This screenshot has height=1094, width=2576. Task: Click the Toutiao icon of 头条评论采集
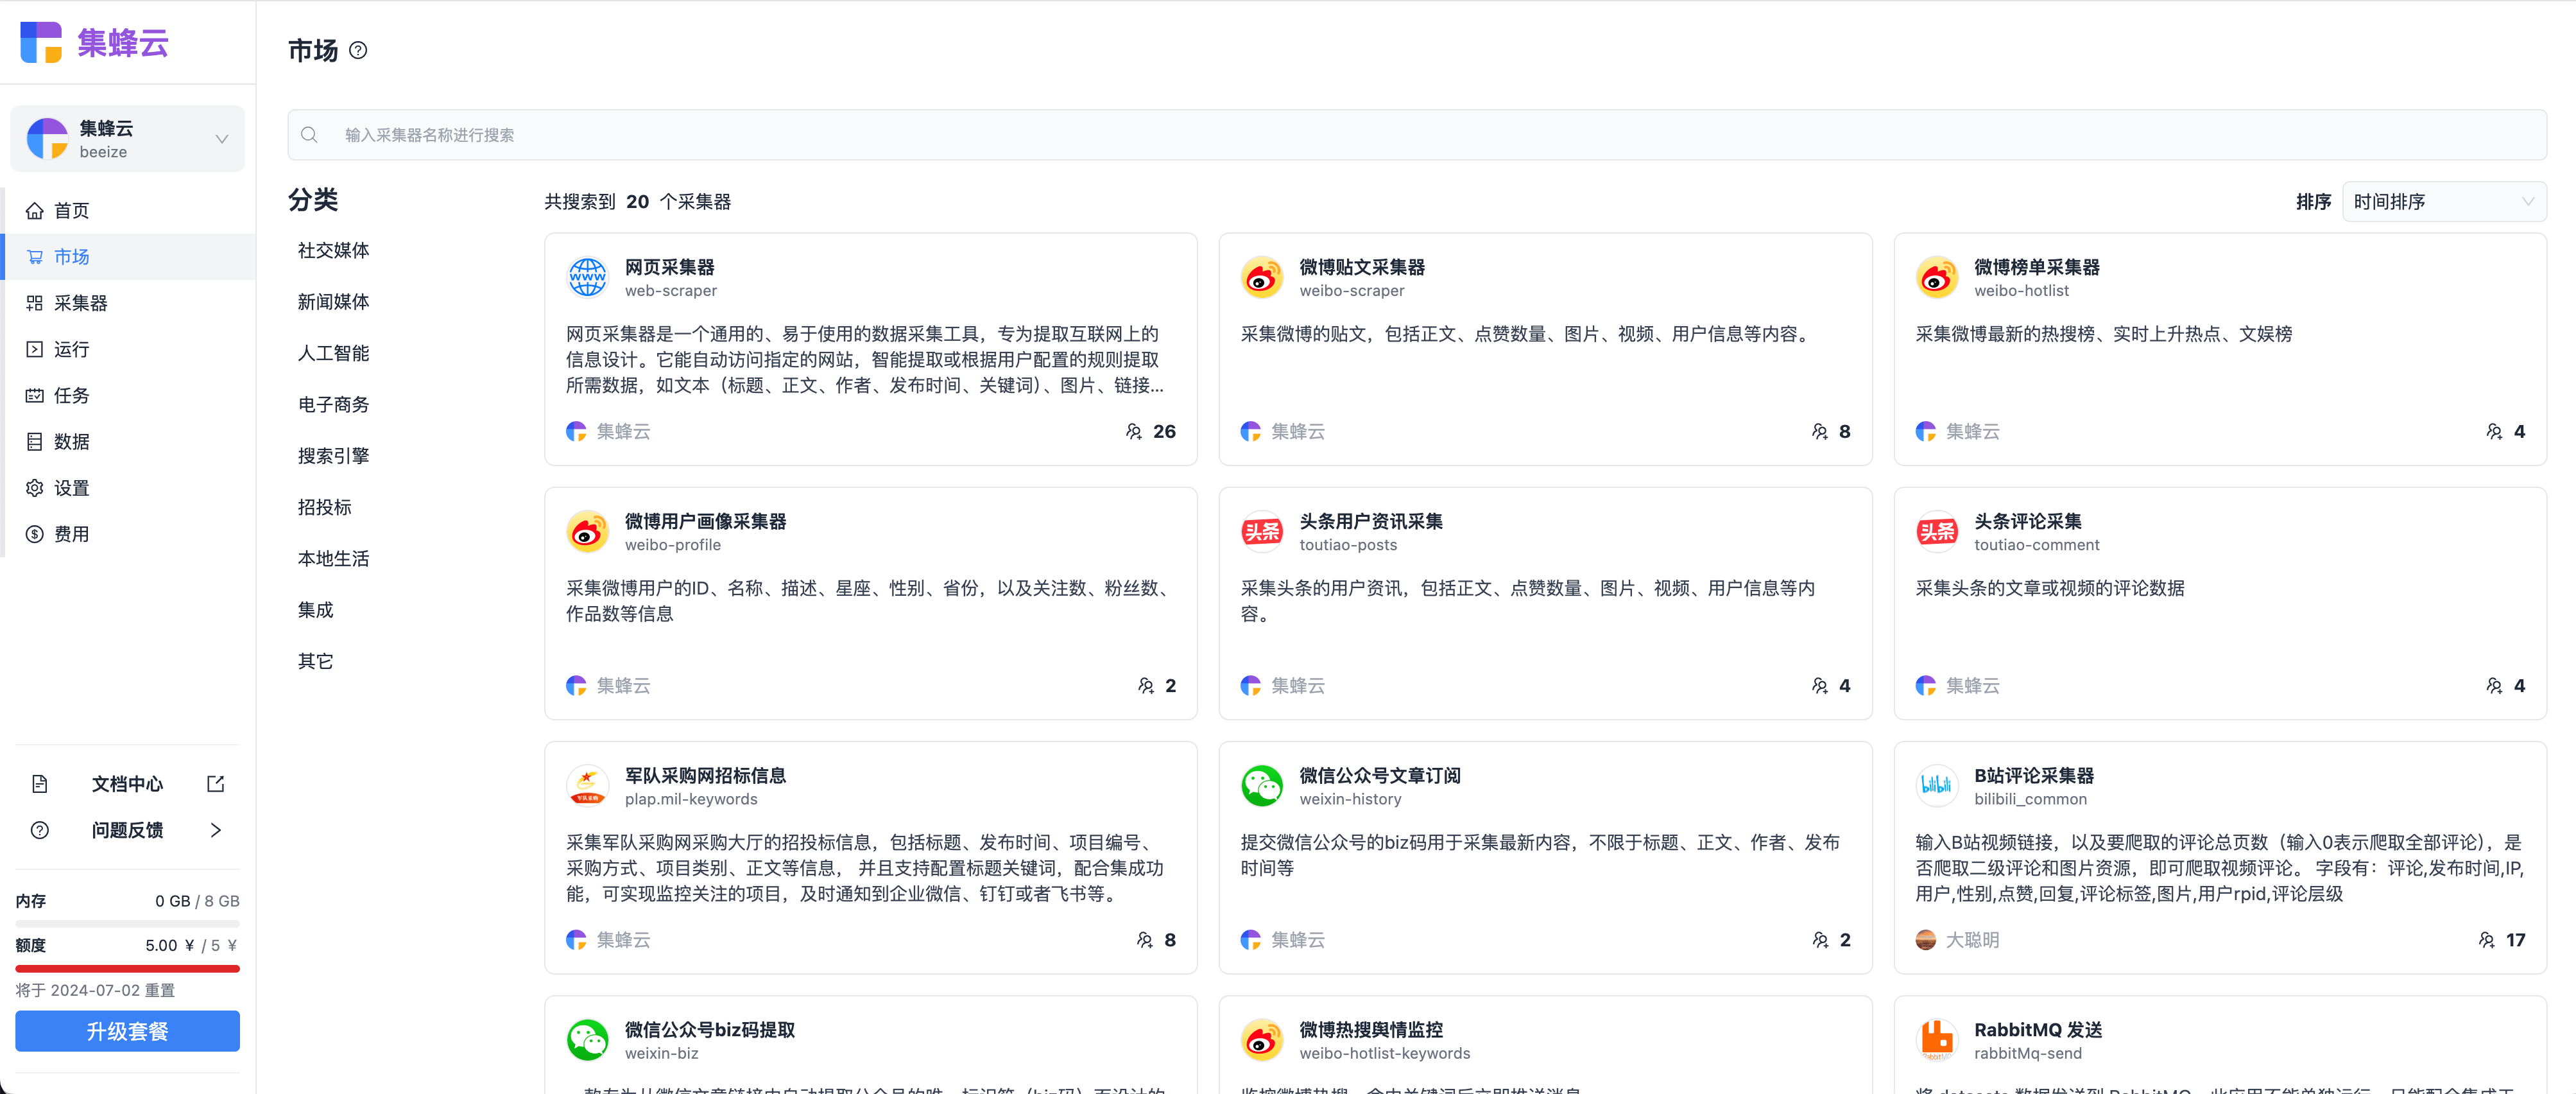click(x=1937, y=532)
